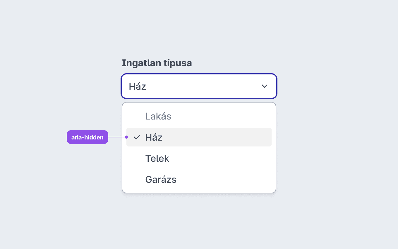The width and height of the screenshot is (398, 249).
Task: Collapse the list using the chevron arrow
Action: point(265,86)
